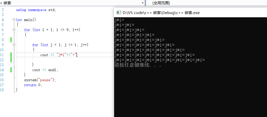
Task: Click the 请按任意键继续 prompt in console
Action: (x=137, y=65)
